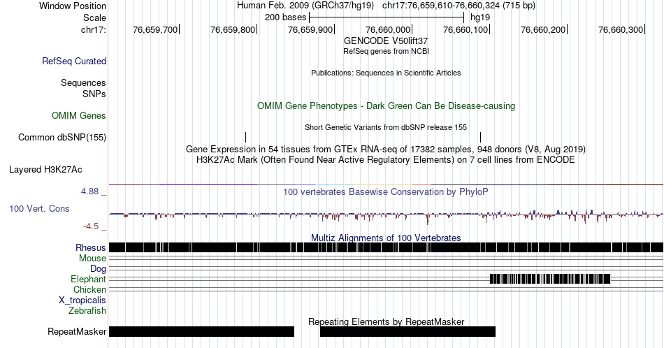Click the chr17:76,659,610-76,660,324 position text

click(459, 6)
